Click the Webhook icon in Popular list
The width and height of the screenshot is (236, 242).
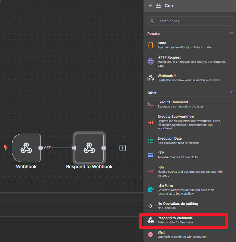[x=151, y=78]
